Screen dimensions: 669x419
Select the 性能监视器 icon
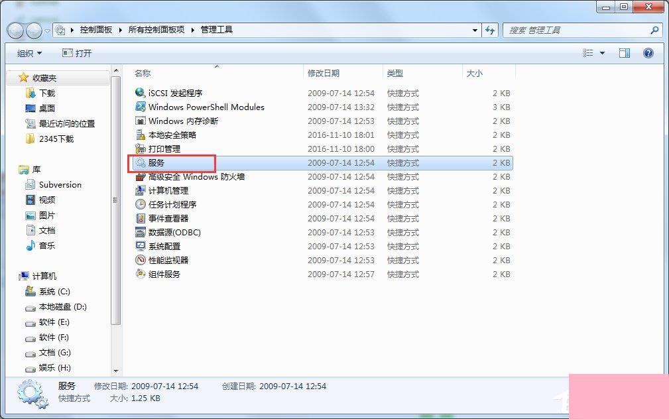141,260
